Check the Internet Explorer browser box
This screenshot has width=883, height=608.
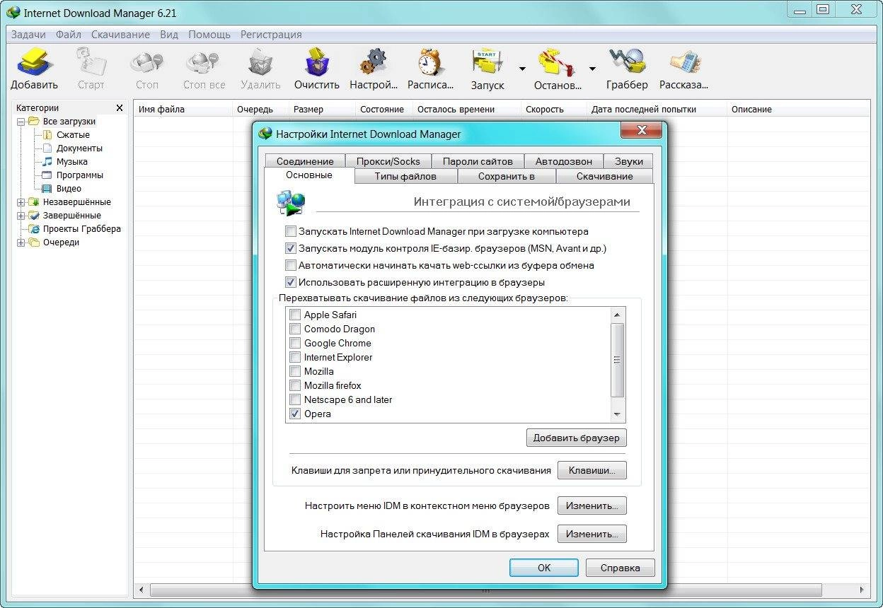coord(295,357)
